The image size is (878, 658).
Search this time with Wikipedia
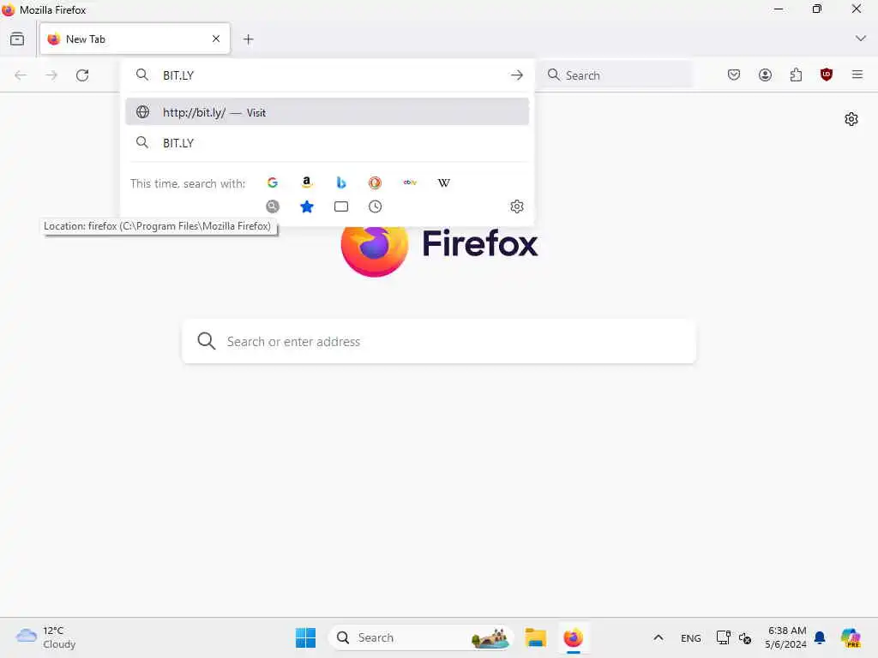(444, 182)
